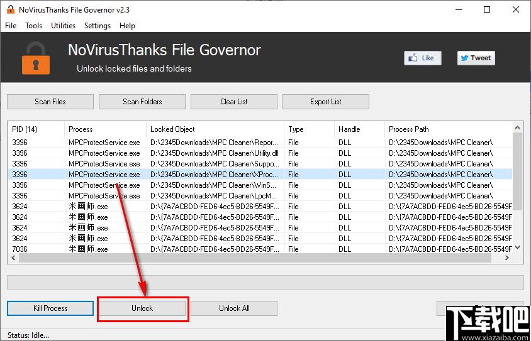Minimize the File Governor window
The image size is (531, 341).
459,9
